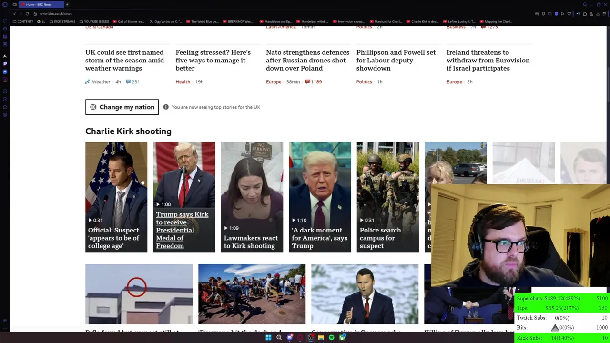The image size is (610, 343).
Task: Open Messenger in the sidebar
Action: click(x=5, y=71)
